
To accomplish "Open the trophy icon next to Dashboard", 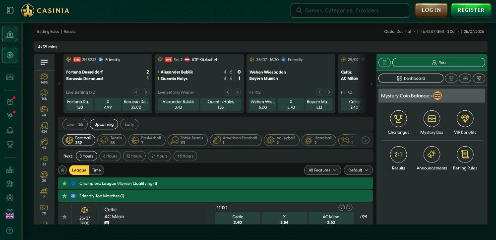I will 451,79.
